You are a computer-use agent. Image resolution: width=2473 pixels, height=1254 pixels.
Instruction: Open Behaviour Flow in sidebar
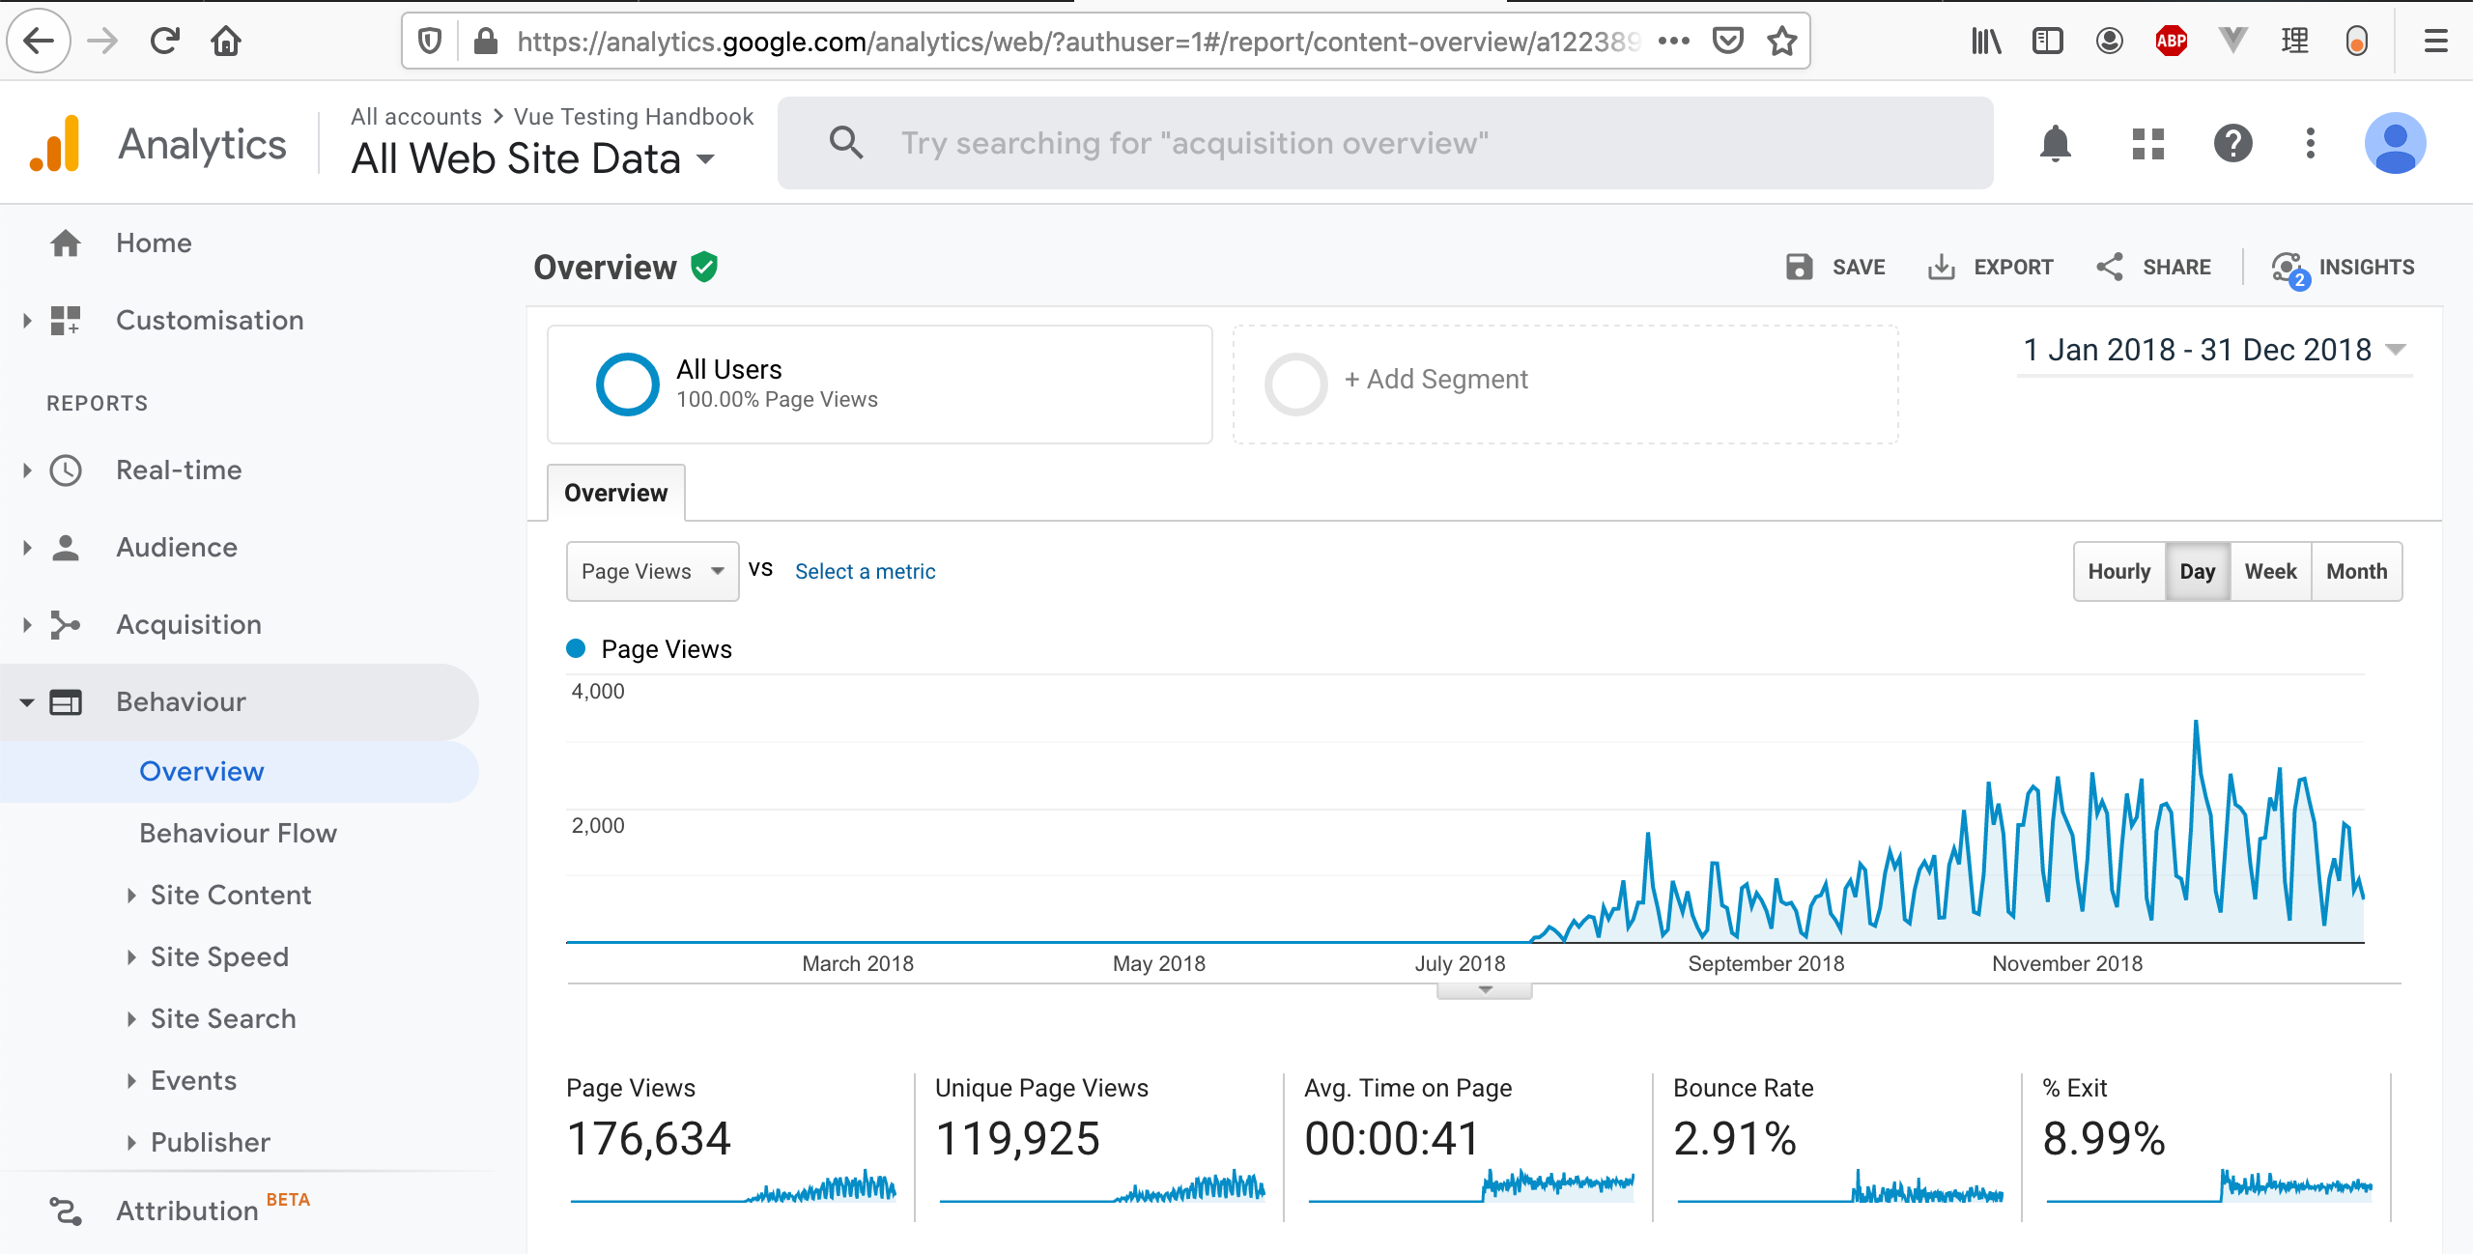[x=238, y=833]
